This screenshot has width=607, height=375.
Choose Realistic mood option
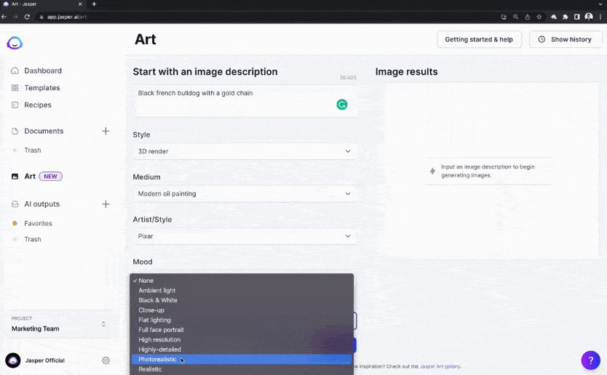pos(242,369)
